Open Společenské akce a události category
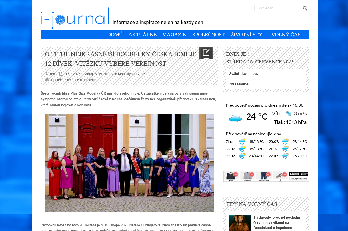Image resolution: width=348 pixels, height=231 pixels. click(x=73, y=80)
